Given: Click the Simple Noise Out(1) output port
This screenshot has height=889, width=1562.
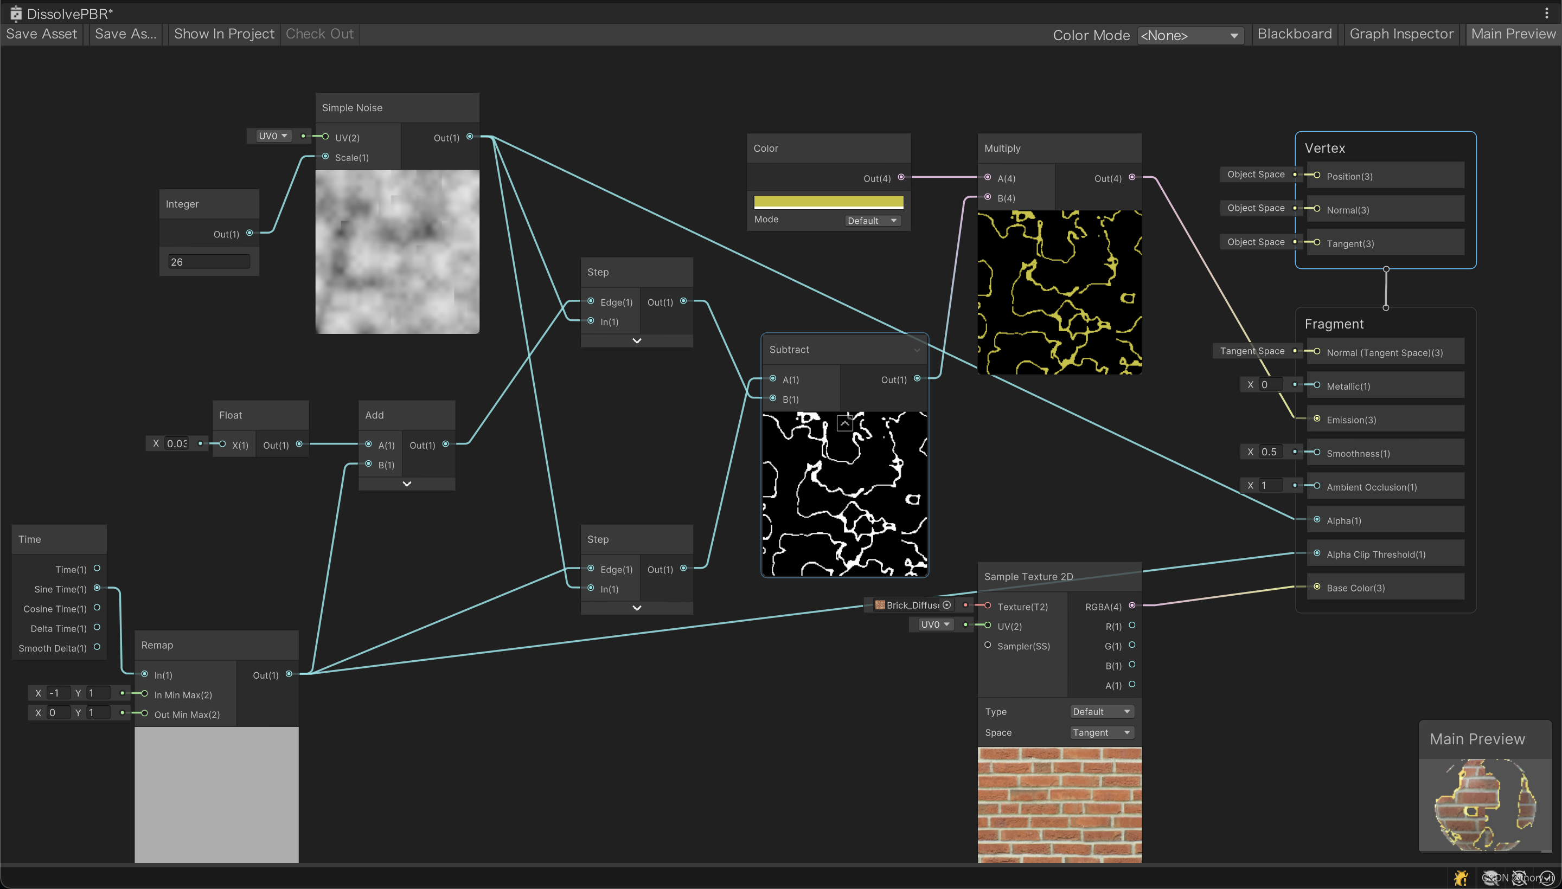Looking at the screenshot, I should click(469, 137).
